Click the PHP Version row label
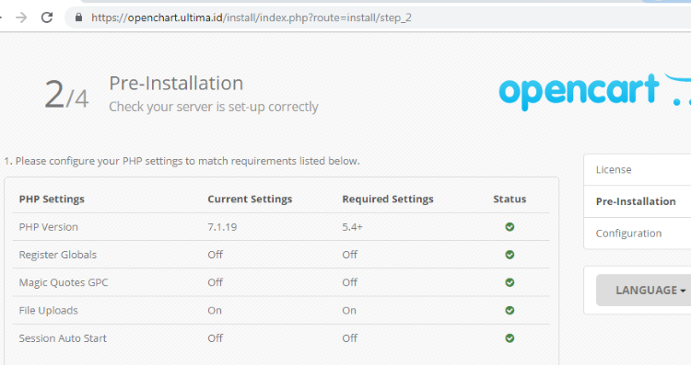 (x=49, y=227)
